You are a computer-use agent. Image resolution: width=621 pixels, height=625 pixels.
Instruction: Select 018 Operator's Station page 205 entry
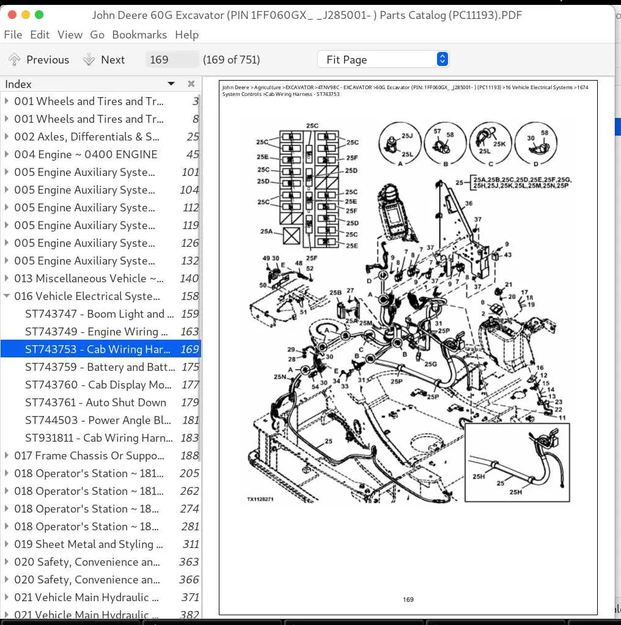(x=100, y=473)
